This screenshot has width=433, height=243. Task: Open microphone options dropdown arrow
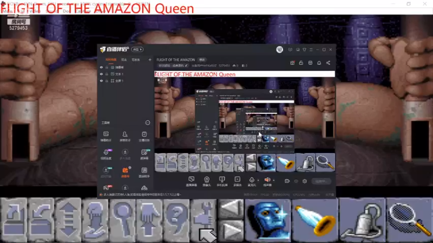258,180
